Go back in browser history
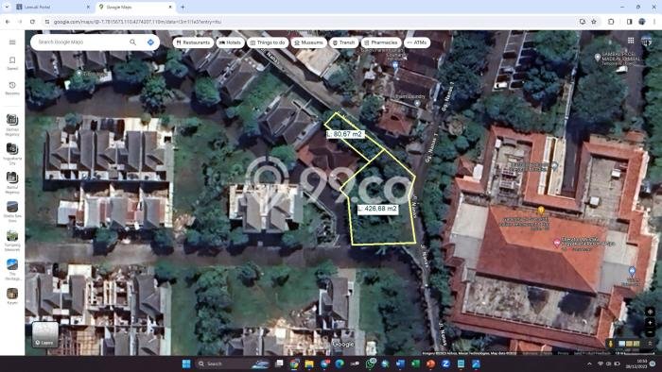662x372 pixels. 8,22
